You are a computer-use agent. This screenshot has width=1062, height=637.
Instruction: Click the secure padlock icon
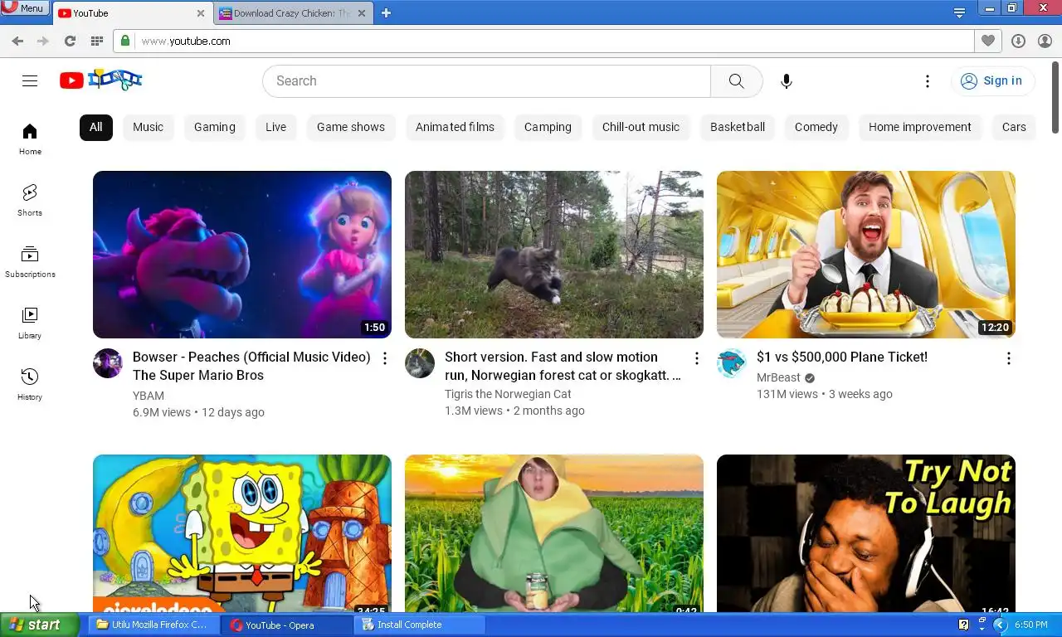tap(124, 41)
